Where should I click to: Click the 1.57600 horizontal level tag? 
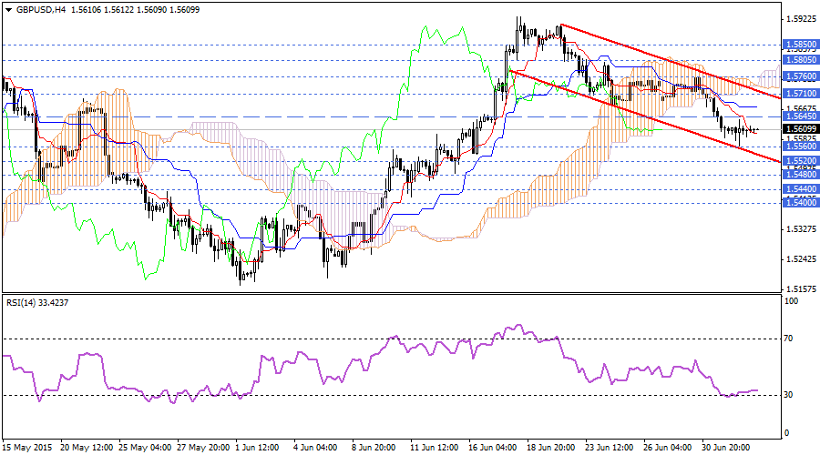(x=799, y=76)
